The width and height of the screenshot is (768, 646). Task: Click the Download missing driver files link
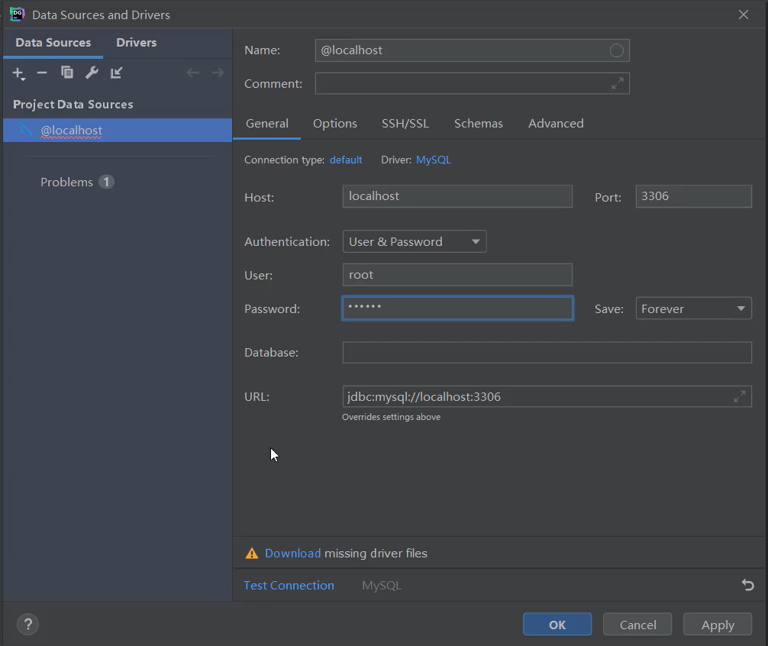[x=292, y=553]
